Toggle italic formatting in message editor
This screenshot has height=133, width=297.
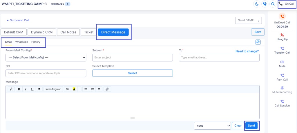pos(26,89)
